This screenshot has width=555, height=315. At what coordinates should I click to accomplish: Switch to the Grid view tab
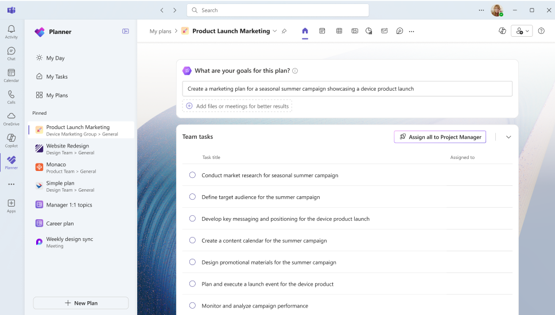coord(339,31)
